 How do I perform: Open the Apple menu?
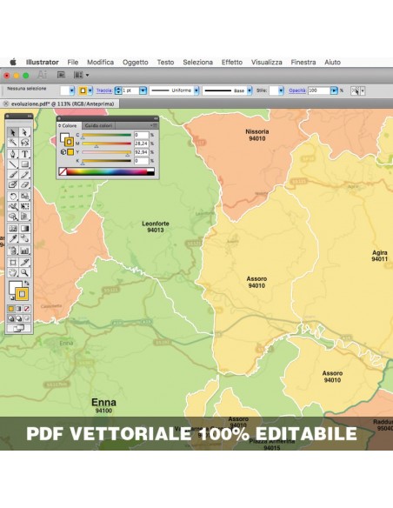[13, 62]
